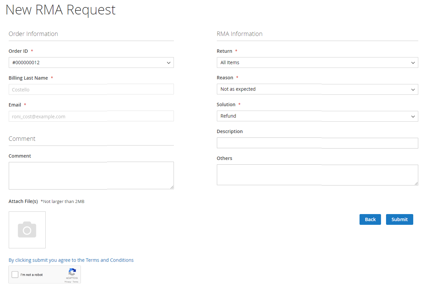Click the reCAPTCHA logo icon
This screenshot has height=287, width=428.
(72, 272)
